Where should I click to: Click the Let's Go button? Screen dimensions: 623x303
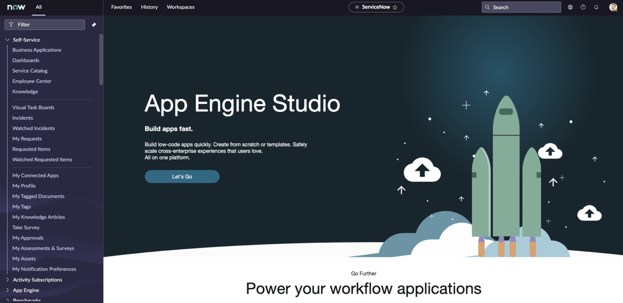pos(182,177)
